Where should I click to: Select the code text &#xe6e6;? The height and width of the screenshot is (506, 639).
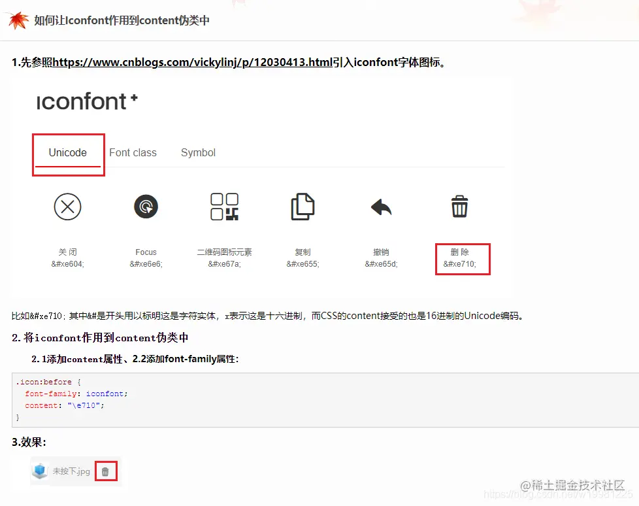point(146,264)
